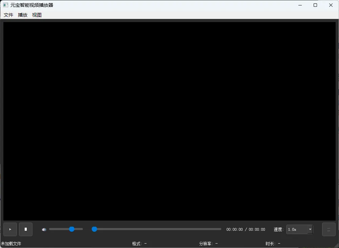Click the speed combo box arrow
This screenshot has width=339, height=248.
pos(310,229)
